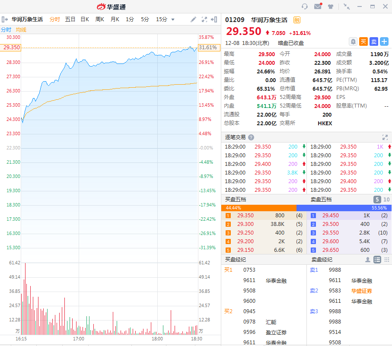
Task: Click the 盈立证券 broker entry
Action: [276, 332]
